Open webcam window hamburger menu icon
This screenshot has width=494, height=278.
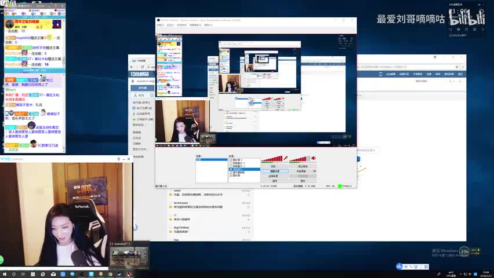point(119,159)
